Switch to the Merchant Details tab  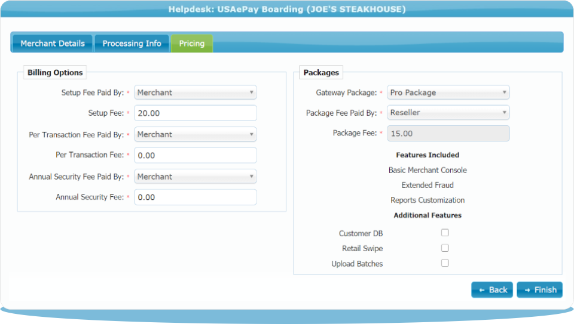[53, 44]
